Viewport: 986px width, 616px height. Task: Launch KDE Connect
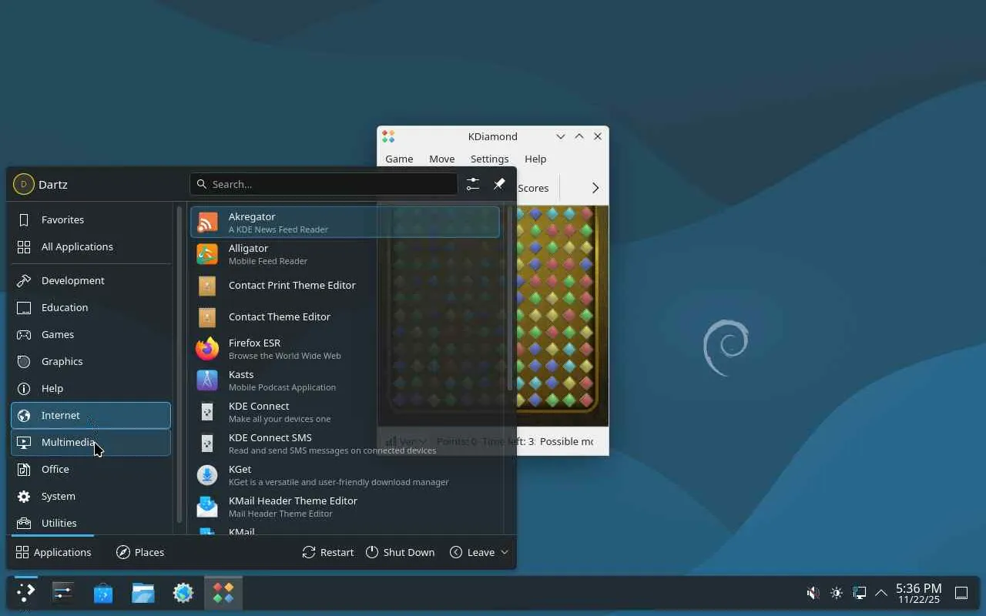[x=344, y=412]
